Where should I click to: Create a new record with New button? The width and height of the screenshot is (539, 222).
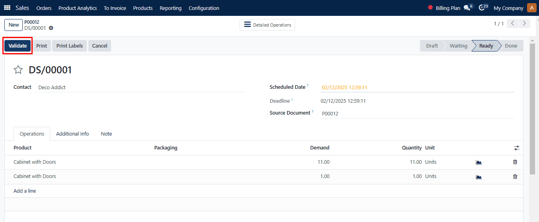click(x=14, y=25)
